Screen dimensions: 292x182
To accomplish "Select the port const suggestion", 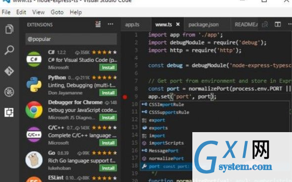I will coord(166,167).
